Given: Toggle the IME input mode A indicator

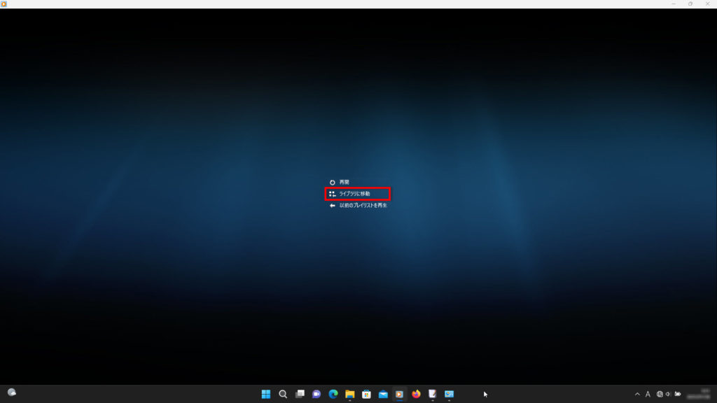Looking at the screenshot, I should (x=648, y=394).
